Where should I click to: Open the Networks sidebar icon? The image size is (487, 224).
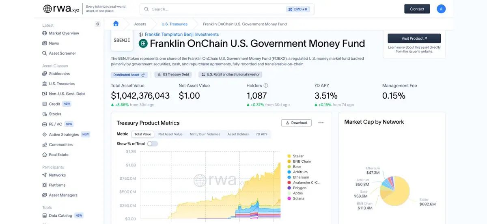coord(45,175)
